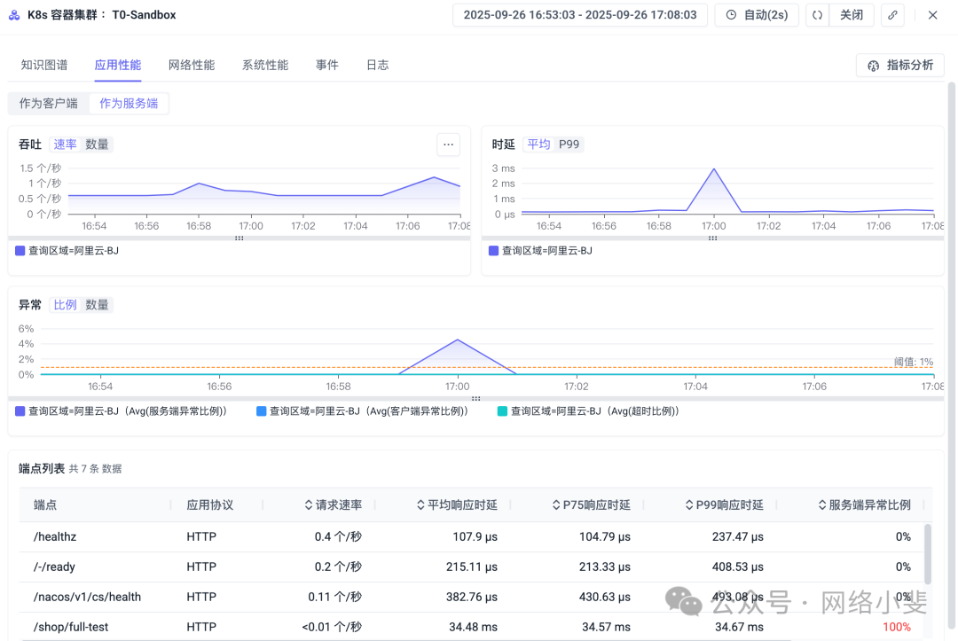
Task: Click the refresh icon next to 关闭
Action: (817, 15)
